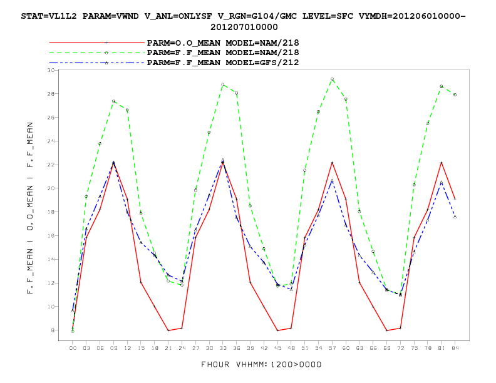
Task: Click the y-axis tick value 30
Action: tap(51, 70)
